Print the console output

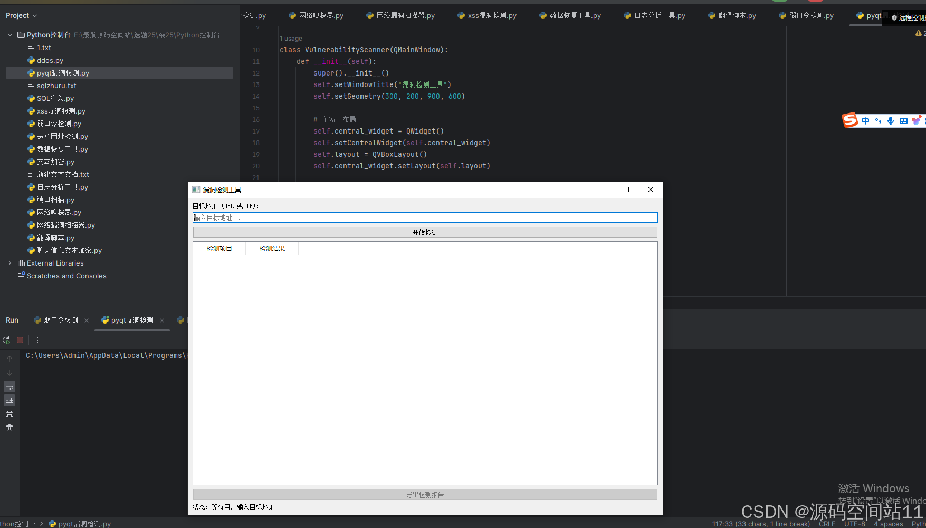[x=9, y=414]
